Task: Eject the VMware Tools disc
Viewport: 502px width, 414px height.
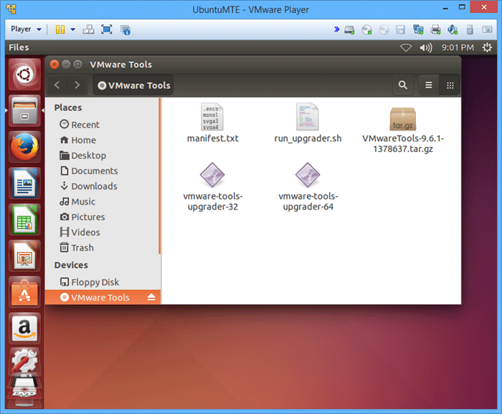Action: (151, 297)
